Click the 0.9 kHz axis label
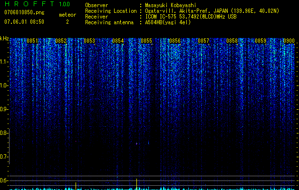 pos(4,109)
